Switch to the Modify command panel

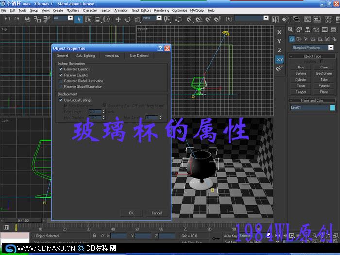(299, 30)
